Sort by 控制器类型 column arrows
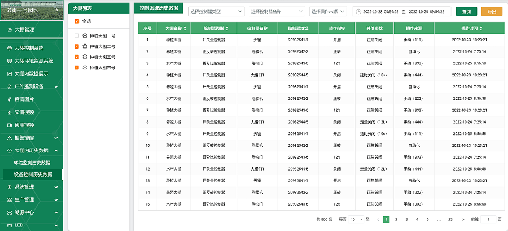 click(x=227, y=28)
